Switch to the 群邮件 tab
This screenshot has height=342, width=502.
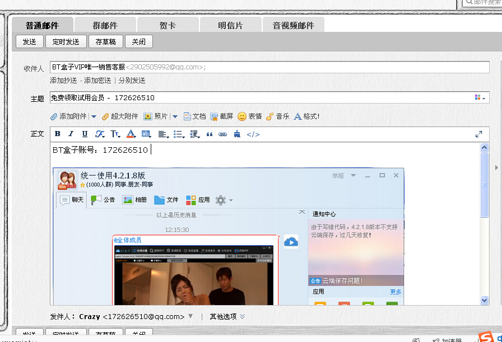105,25
